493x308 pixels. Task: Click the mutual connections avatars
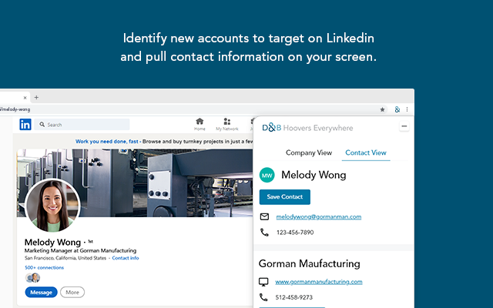tap(32, 278)
